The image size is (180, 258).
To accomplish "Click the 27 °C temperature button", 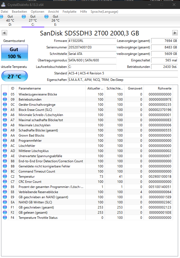I will tap(15, 76).
